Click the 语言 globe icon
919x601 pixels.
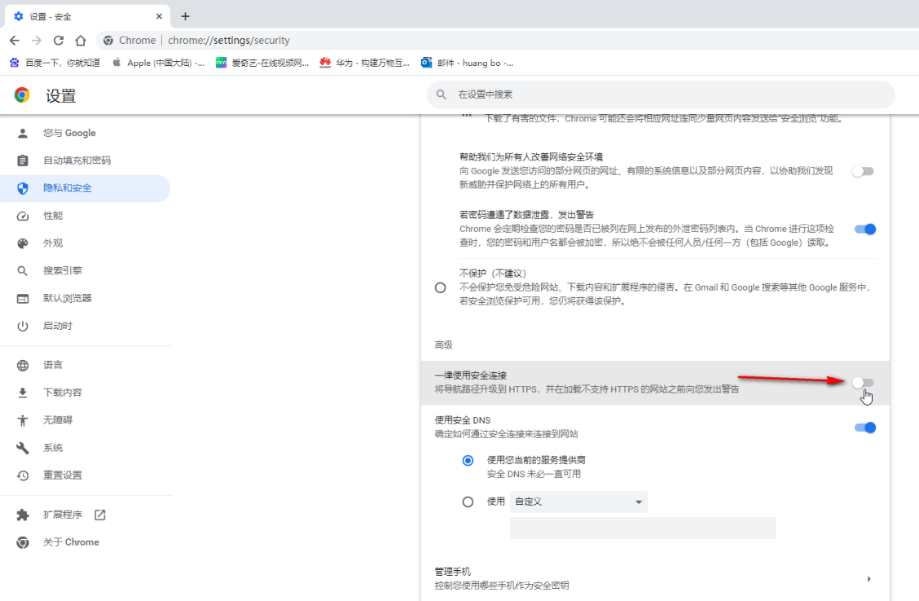pyautogui.click(x=22, y=365)
